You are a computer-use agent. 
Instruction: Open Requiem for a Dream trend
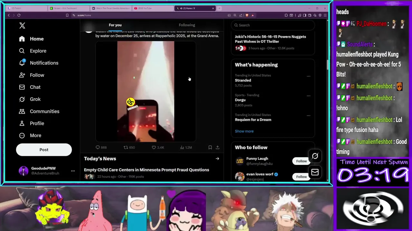(x=253, y=120)
